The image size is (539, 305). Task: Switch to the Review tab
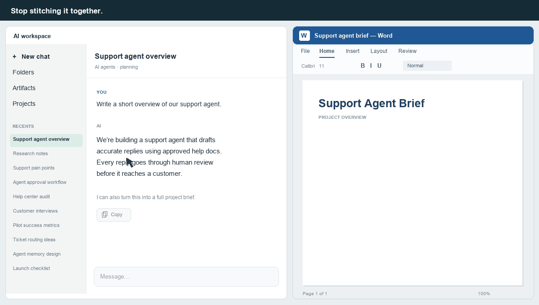tap(407, 51)
